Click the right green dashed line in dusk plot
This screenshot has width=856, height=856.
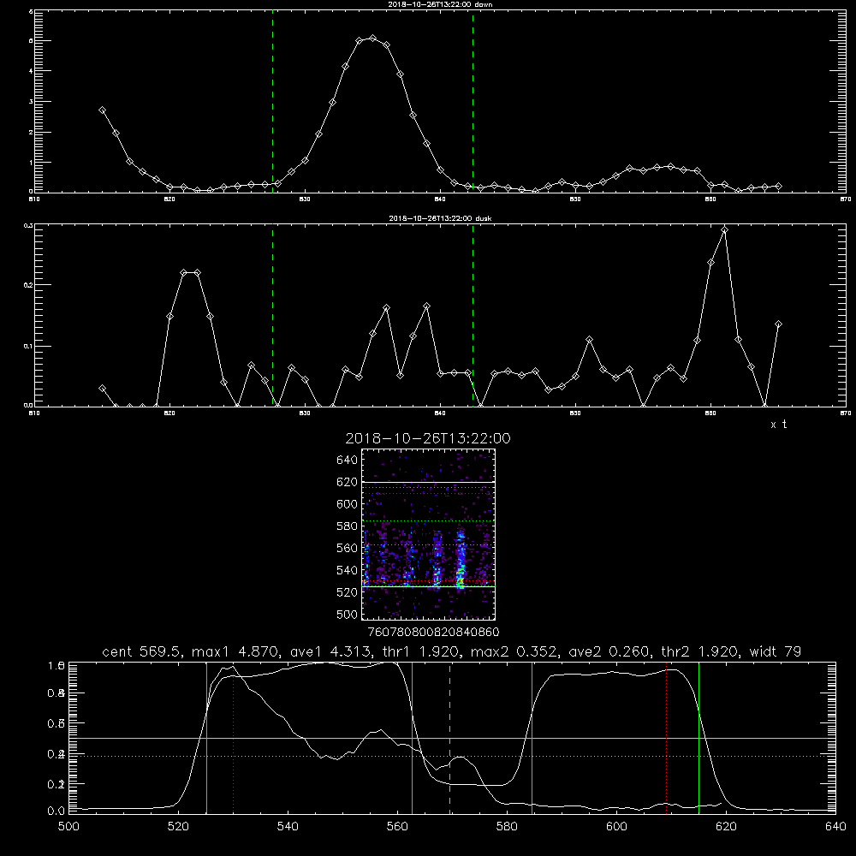473,315
